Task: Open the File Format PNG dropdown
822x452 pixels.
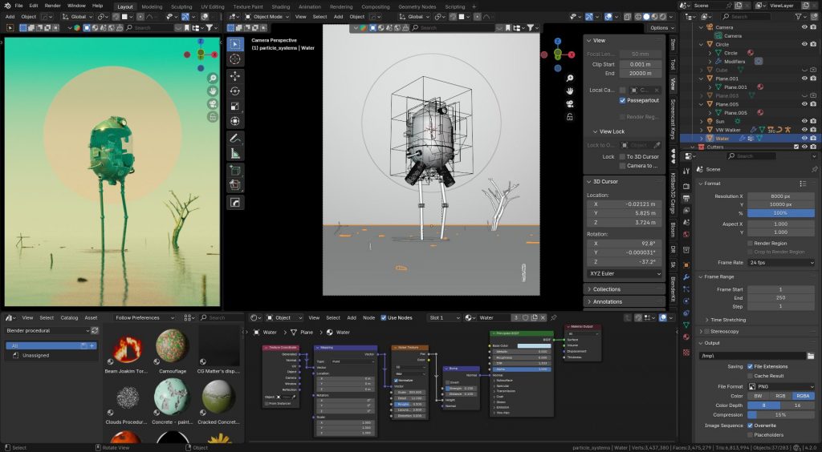Action: (x=781, y=386)
